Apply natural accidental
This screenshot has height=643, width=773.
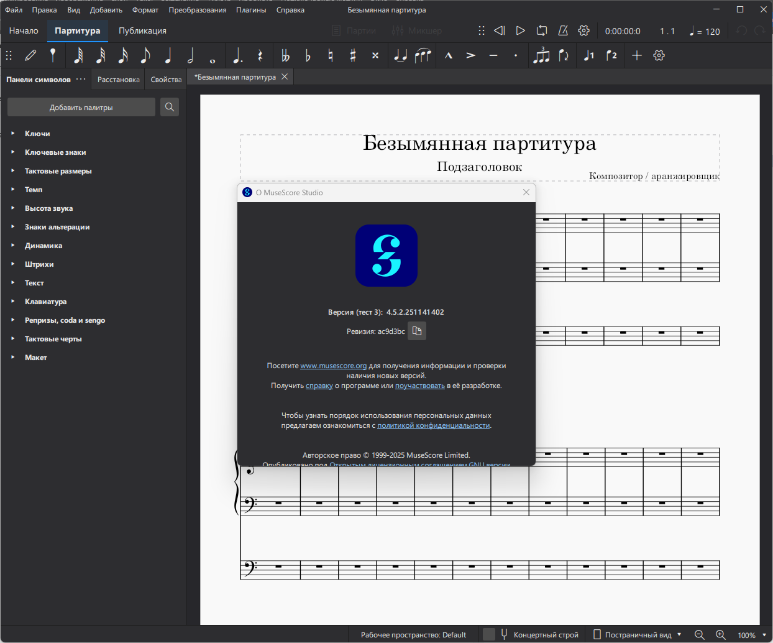tap(331, 55)
